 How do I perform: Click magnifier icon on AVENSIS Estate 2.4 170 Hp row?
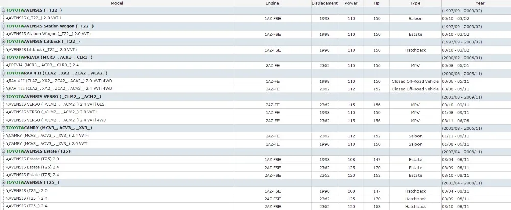[7, 167]
